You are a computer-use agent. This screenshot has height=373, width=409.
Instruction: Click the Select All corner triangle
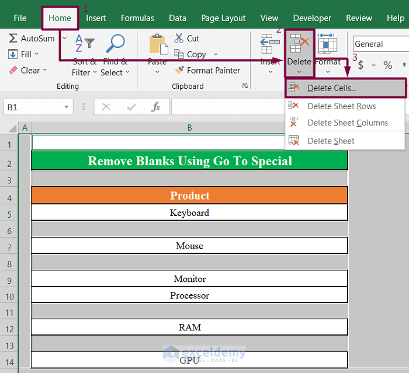pyautogui.click(x=13, y=128)
